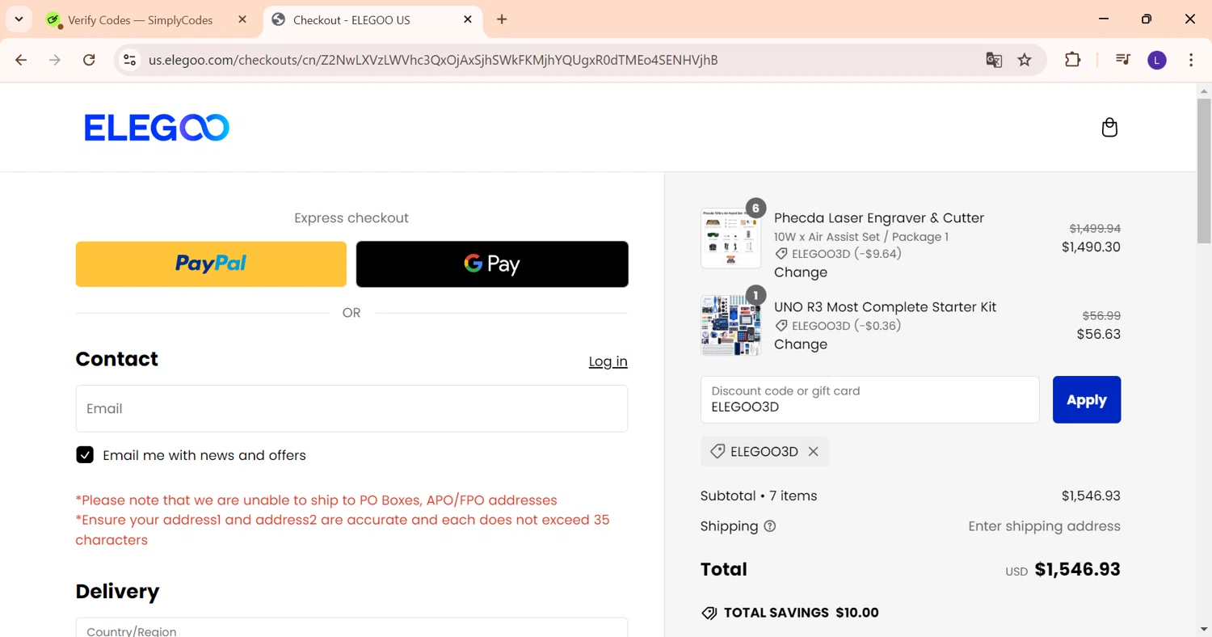Minimize the browser window
This screenshot has height=637, width=1212.
pyautogui.click(x=1104, y=19)
